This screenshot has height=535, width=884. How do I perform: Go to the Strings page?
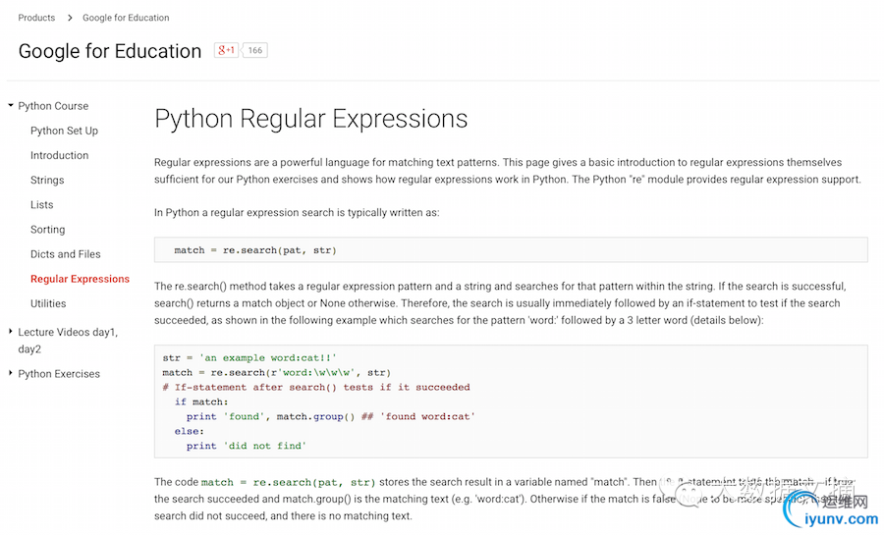click(47, 181)
